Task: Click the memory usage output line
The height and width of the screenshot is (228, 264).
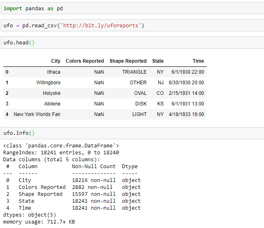Action: pos(39,222)
